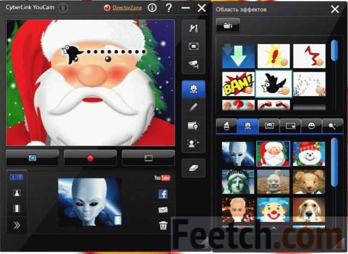Viewport: 348px width, 254px height.
Task: Open help with the question mark
Action: (169, 8)
